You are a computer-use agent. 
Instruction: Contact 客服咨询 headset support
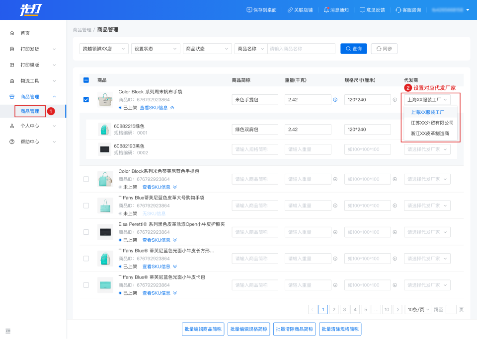(398, 10)
